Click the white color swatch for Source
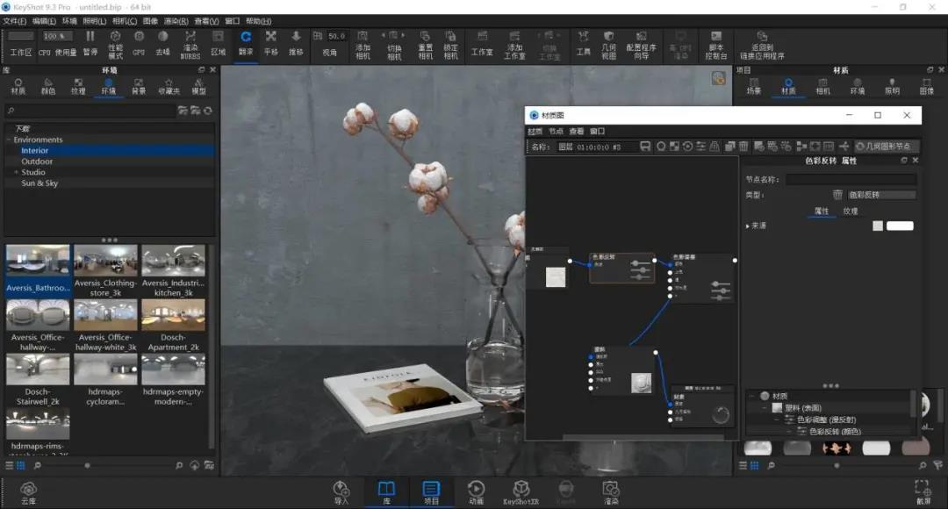948x509 pixels. 900,226
